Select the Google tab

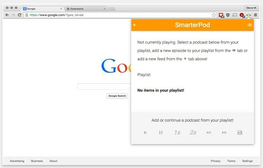[x=42, y=9]
